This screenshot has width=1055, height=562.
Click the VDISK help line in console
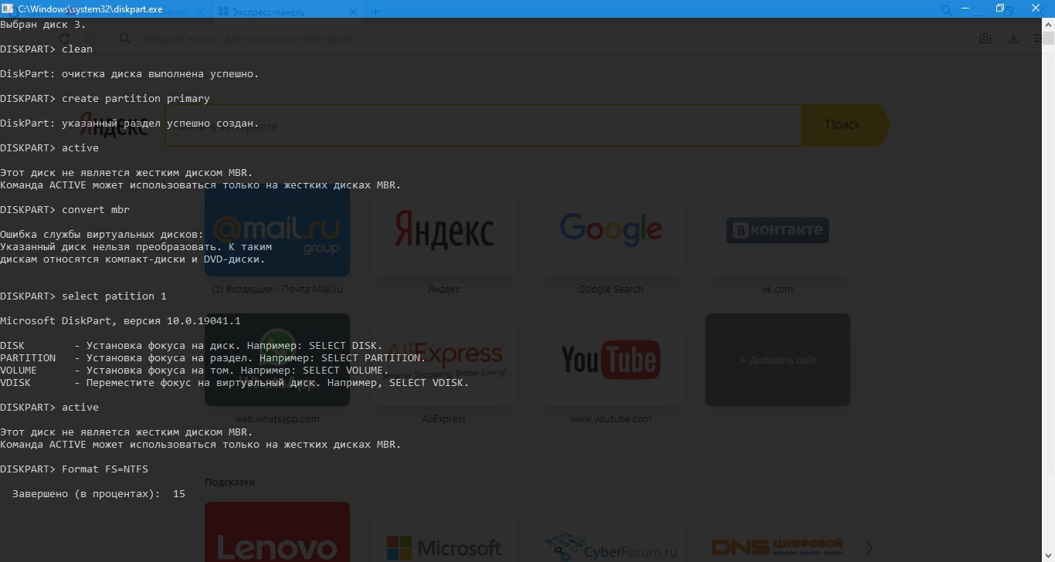(235, 383)
